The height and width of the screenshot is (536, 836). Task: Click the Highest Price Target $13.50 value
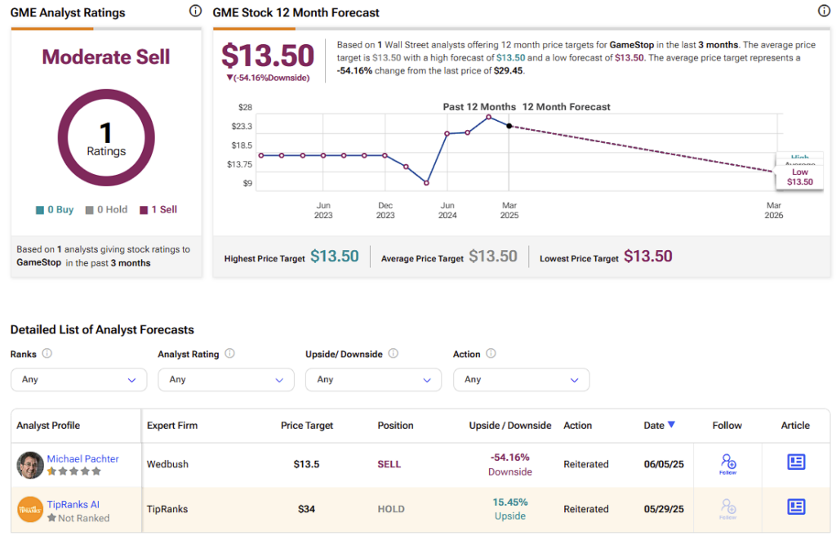(335, 257)
